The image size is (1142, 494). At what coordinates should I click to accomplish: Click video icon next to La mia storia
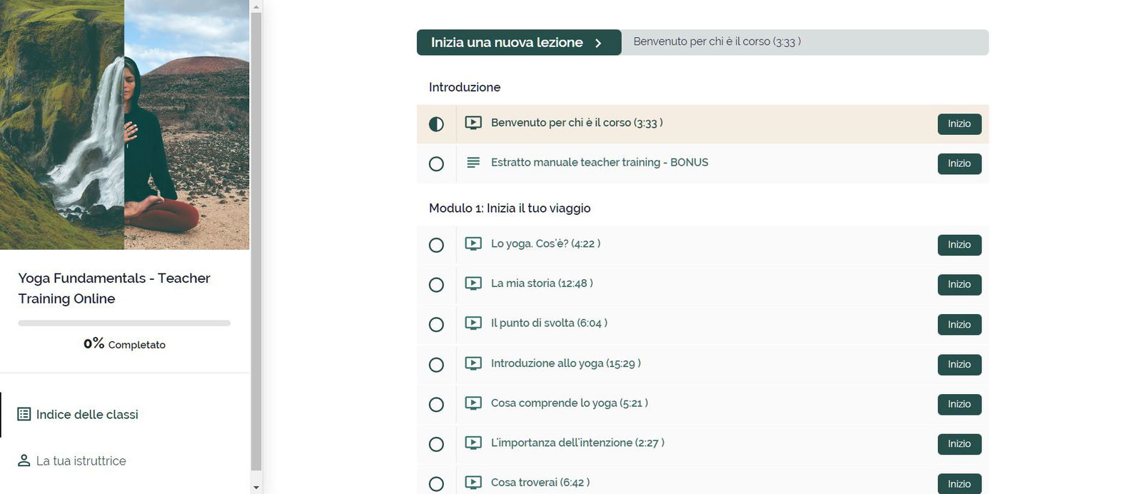coord(473,283)
